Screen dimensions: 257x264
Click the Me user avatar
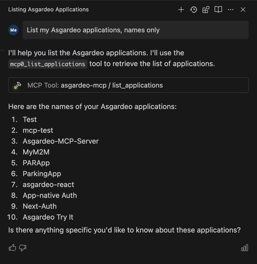coord(13,30)
